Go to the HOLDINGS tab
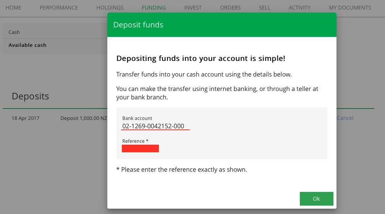This screenshot has height=214, width=385. [x=110, y=8]
